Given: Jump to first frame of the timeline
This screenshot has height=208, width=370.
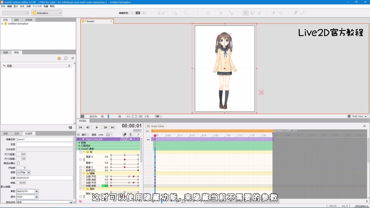Looking at the screenshot, I should tap(80, 127).
